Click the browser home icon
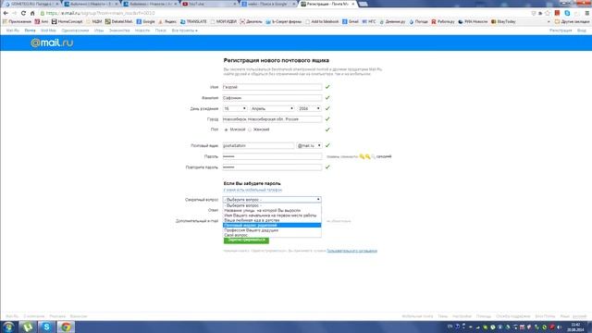This screenshot has width=592, height=333. [x=32, y=13]
